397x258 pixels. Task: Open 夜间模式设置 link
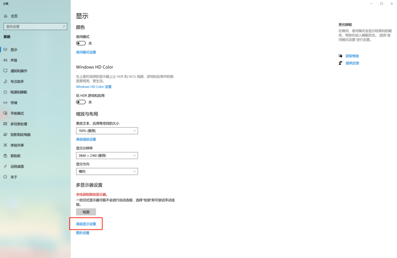[86, 52]
